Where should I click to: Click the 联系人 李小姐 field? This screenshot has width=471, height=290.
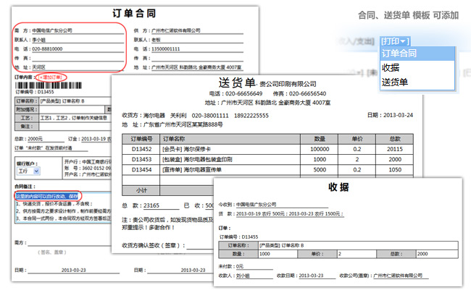coord(78,40)
